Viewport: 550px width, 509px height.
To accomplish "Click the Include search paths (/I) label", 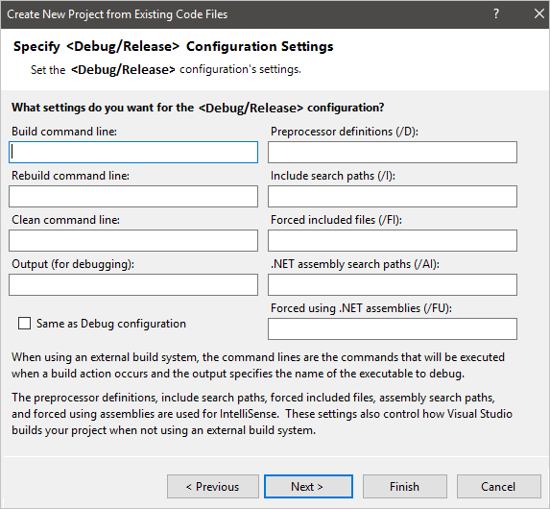I will point(333,176).
